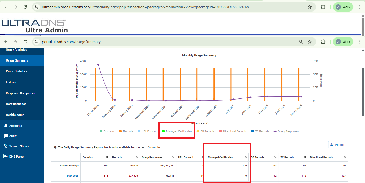
Task: Sort table by Records column
Action: click(137, 157)
